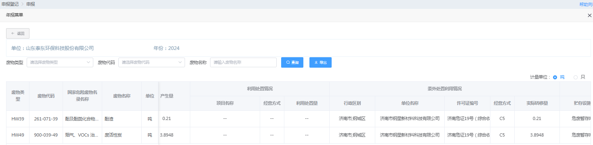
Task: Focus the 废物名称 input field
Action: pyautogui.click(x=243, y=62)
